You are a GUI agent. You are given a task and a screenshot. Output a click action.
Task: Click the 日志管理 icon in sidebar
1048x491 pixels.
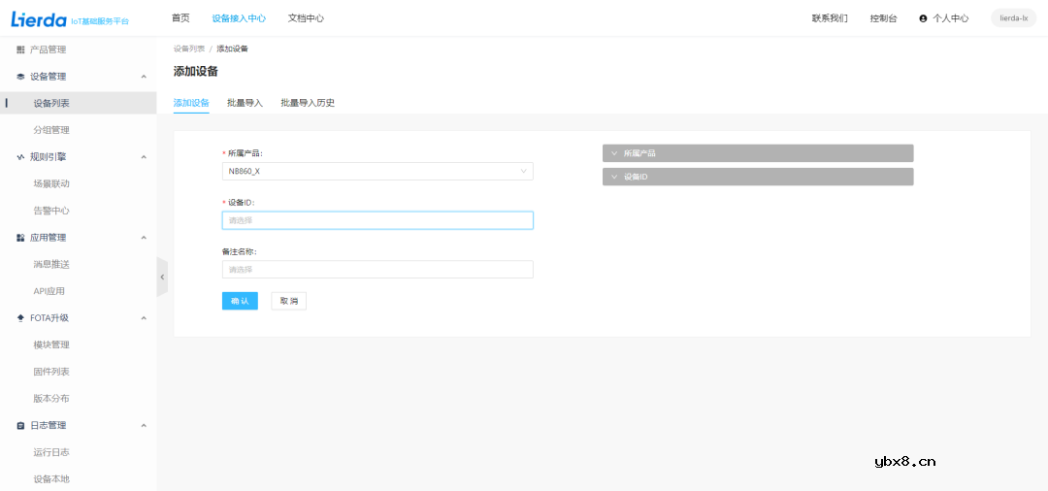pos(21,426)
